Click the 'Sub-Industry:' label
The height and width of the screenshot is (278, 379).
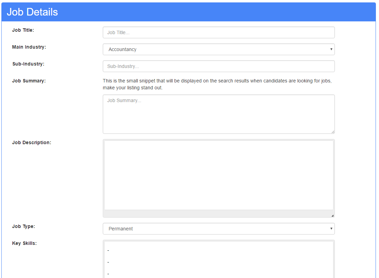28,64
